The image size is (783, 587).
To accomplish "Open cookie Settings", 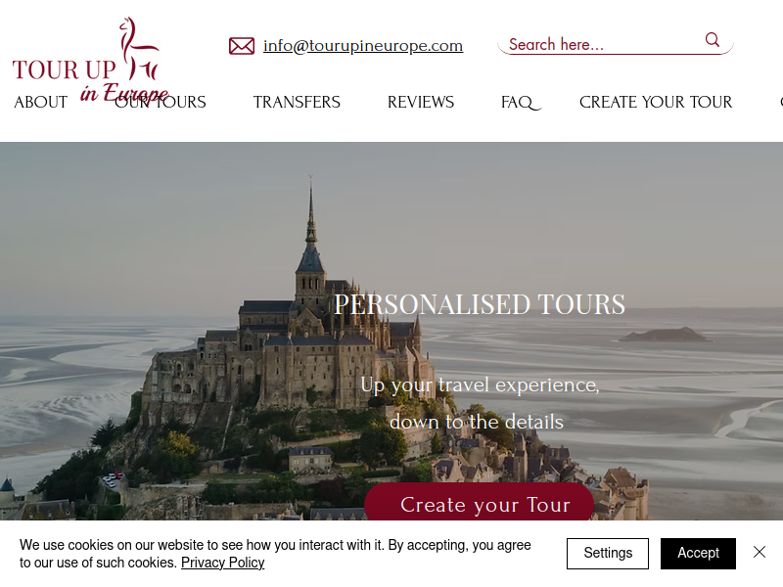I will pos(608,553).
